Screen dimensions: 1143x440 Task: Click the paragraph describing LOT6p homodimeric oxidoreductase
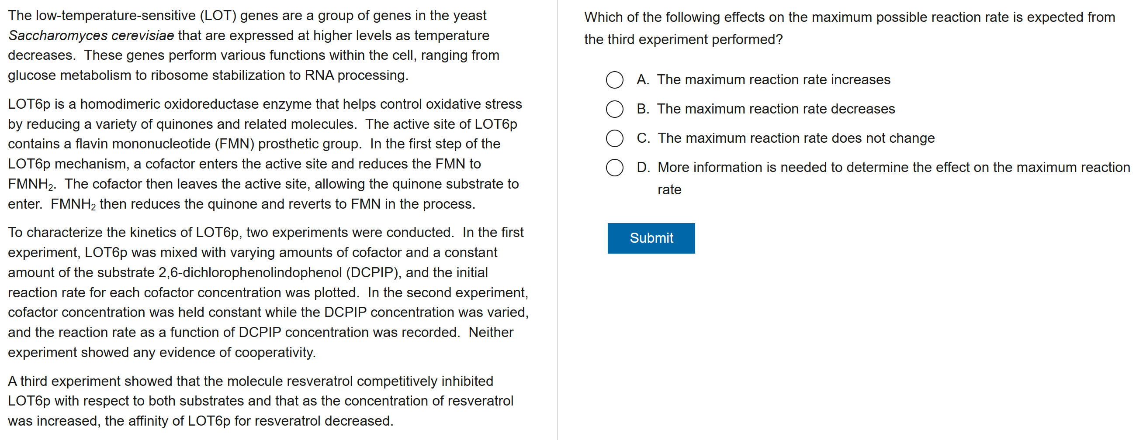click(264, 154)
